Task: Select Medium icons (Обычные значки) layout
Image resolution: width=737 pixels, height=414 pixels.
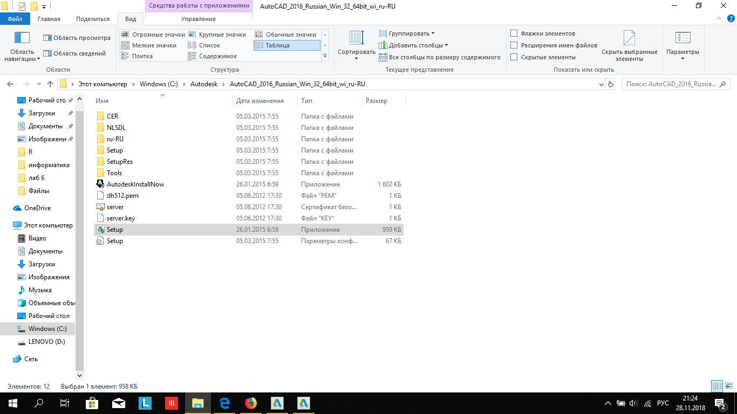Action: click(286, 34)
